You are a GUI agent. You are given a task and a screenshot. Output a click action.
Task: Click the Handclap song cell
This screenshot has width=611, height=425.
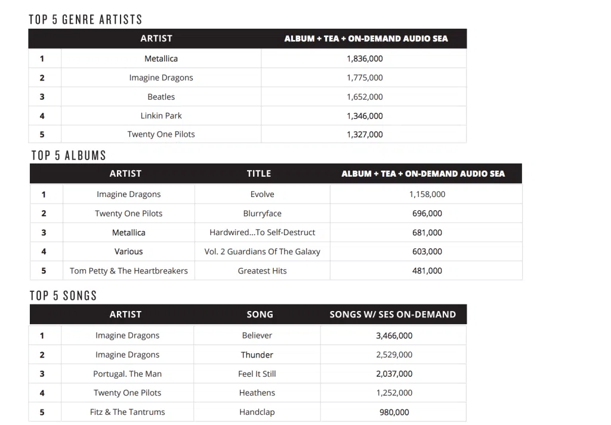(x=257, y=412)
